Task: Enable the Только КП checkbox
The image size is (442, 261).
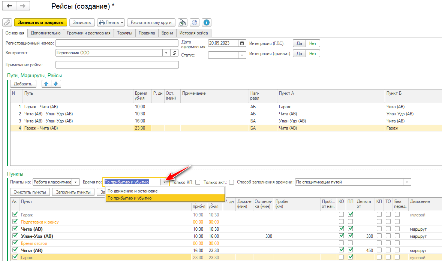Action: point(198,182)
